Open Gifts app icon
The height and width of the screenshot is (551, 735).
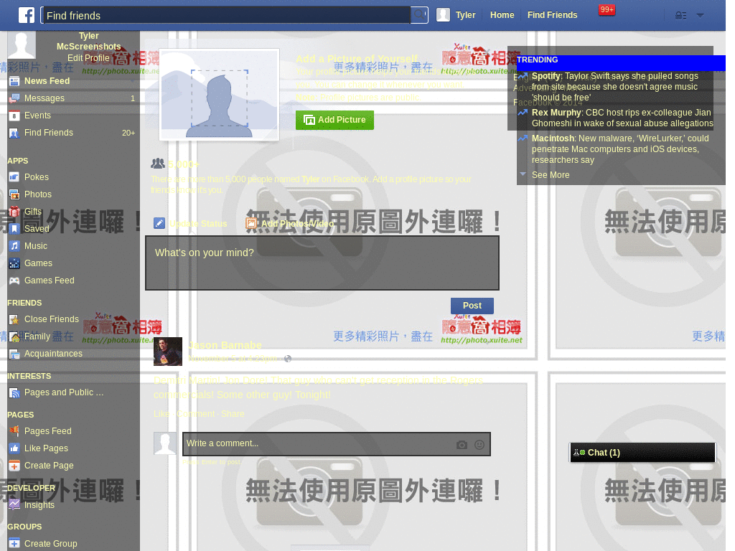[x=14, y=212]
